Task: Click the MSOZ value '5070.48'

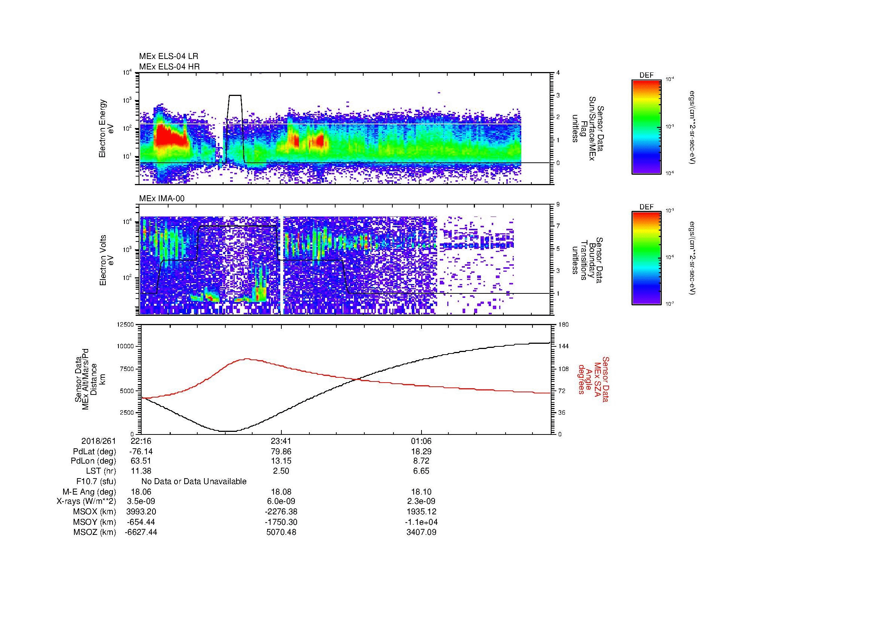Action: click(x=281, y=532)
